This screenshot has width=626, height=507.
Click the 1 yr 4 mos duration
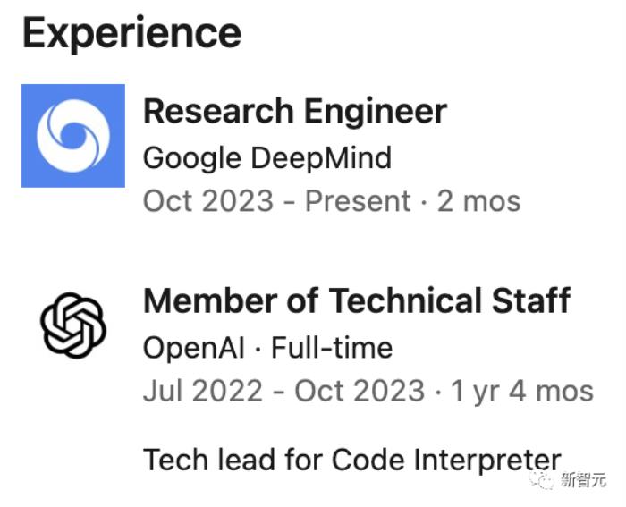point(522,392)
